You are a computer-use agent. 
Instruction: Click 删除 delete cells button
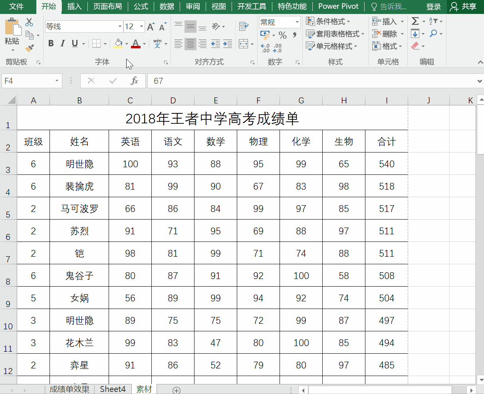(x=388, y=34)
